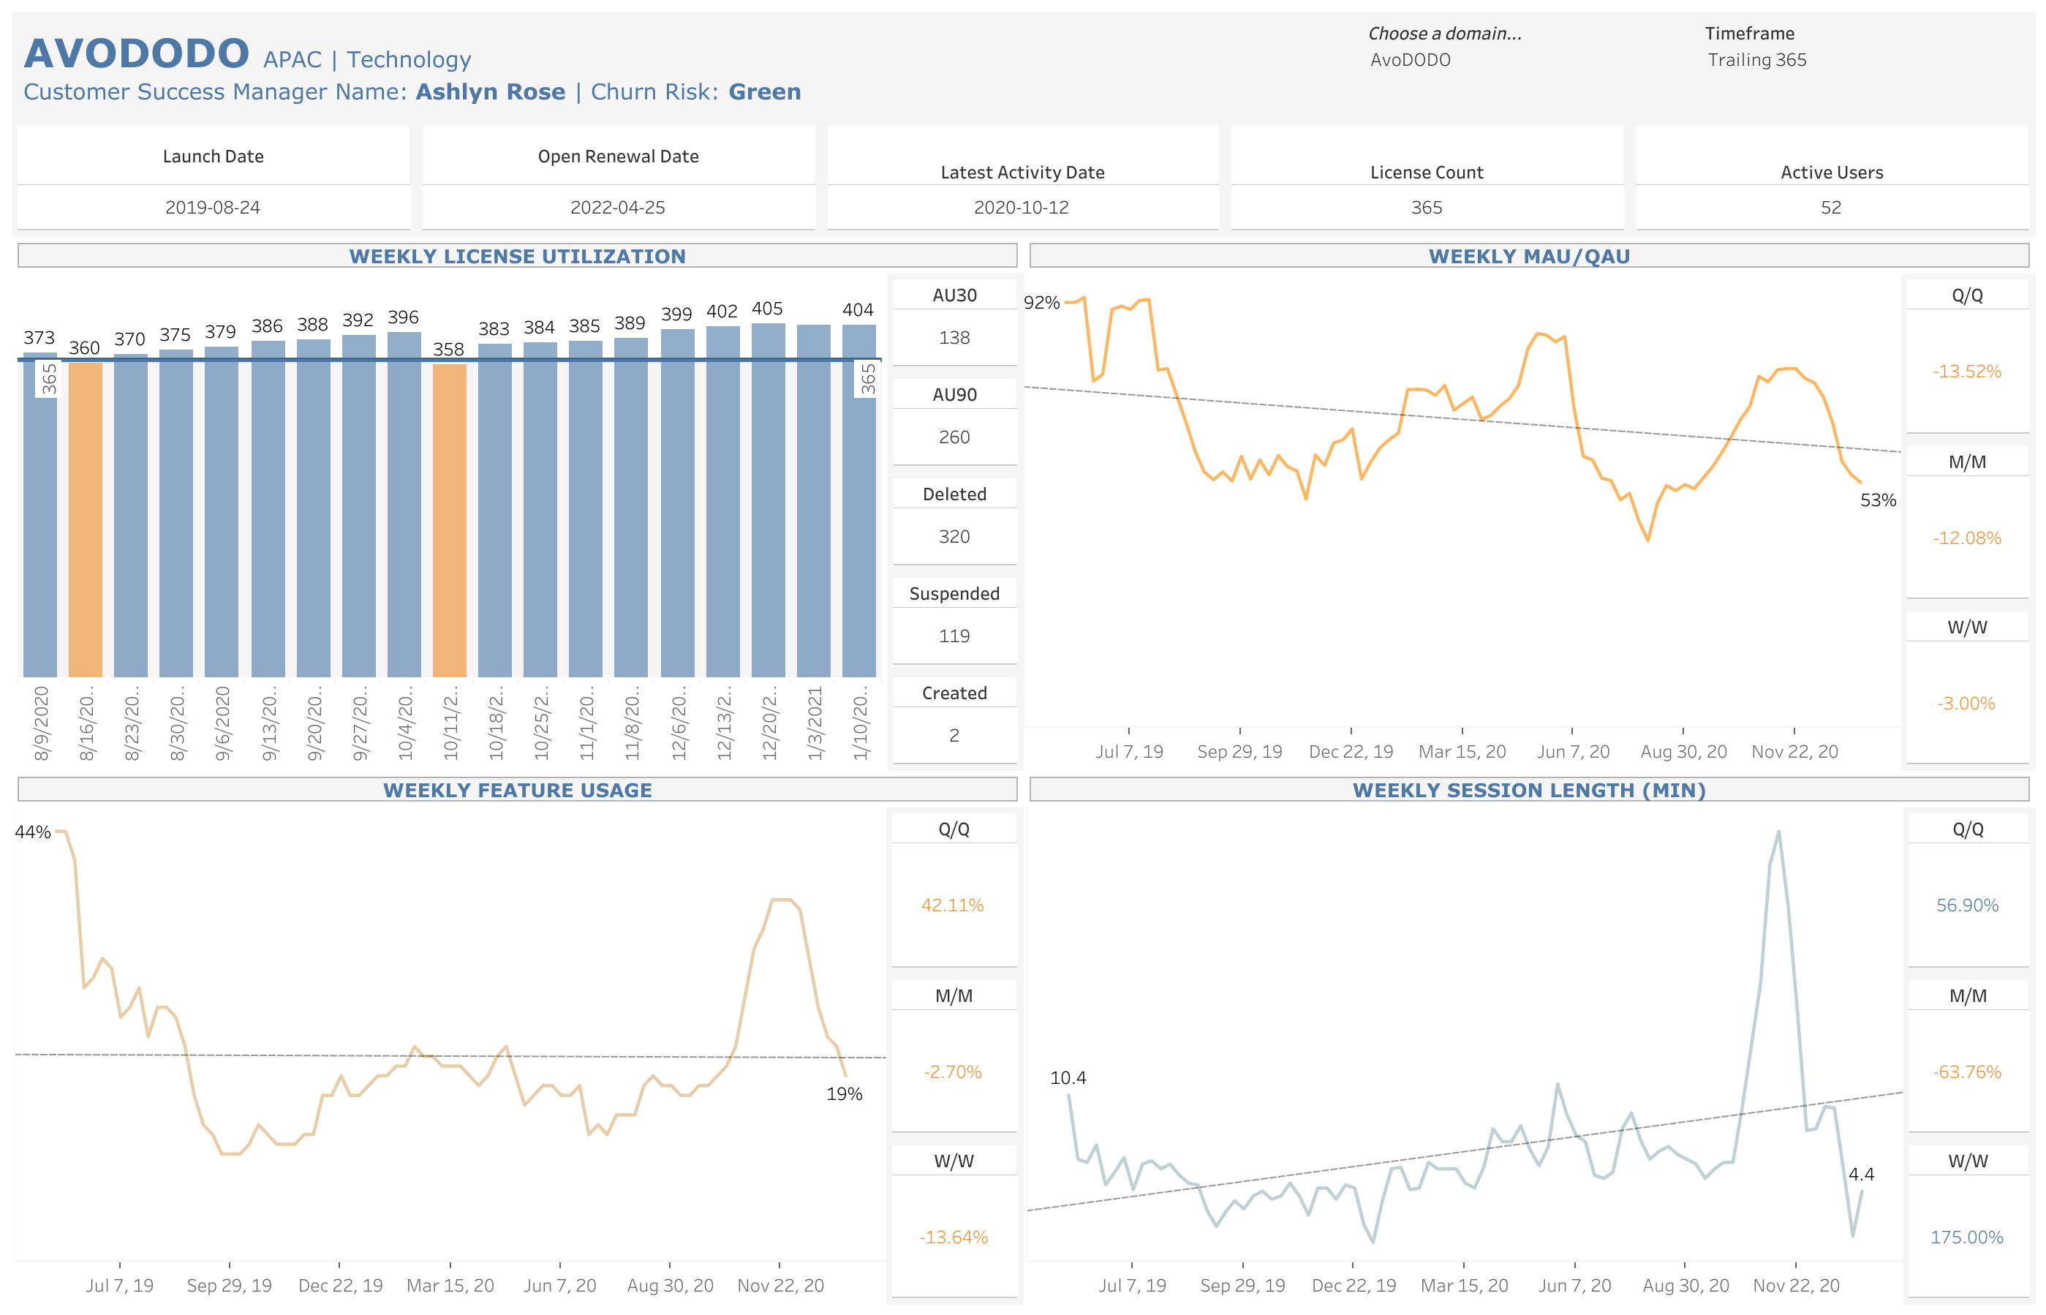Click the Created value 2
This screenshot has height=1315, width=2046.
954,735
